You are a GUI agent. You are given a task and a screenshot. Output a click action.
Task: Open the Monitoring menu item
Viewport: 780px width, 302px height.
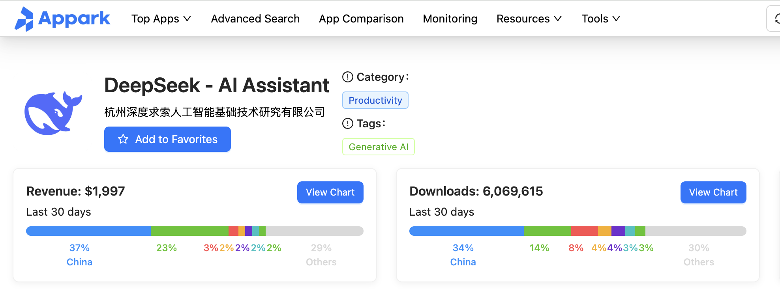[450, 19]
